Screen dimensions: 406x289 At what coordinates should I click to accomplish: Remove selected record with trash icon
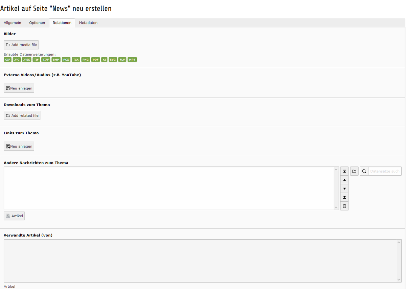pos(344,206)
